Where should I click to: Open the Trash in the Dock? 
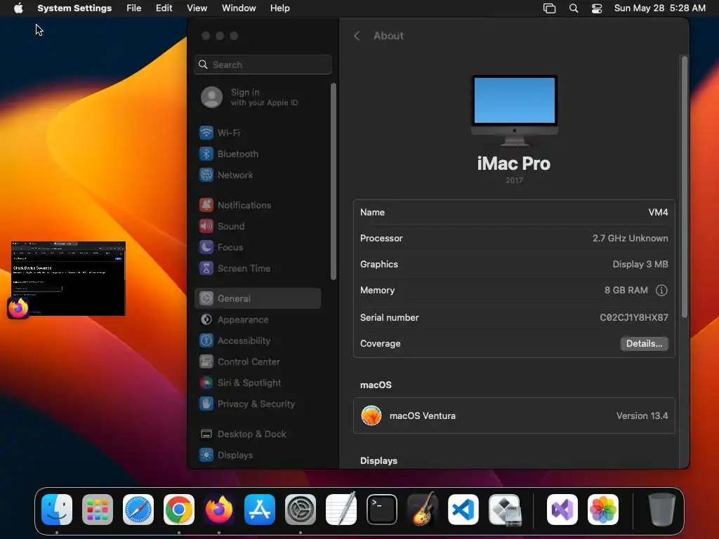click(661, 510)
